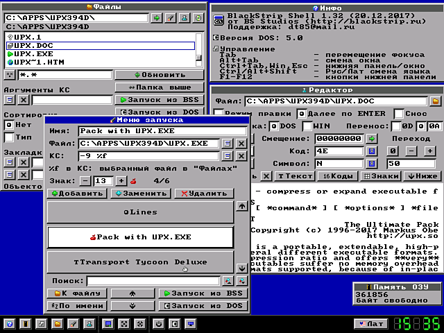Screen dimensions: 444x333
Task: Clear the Файл field with its X button
Action: [x=241, y=144]
